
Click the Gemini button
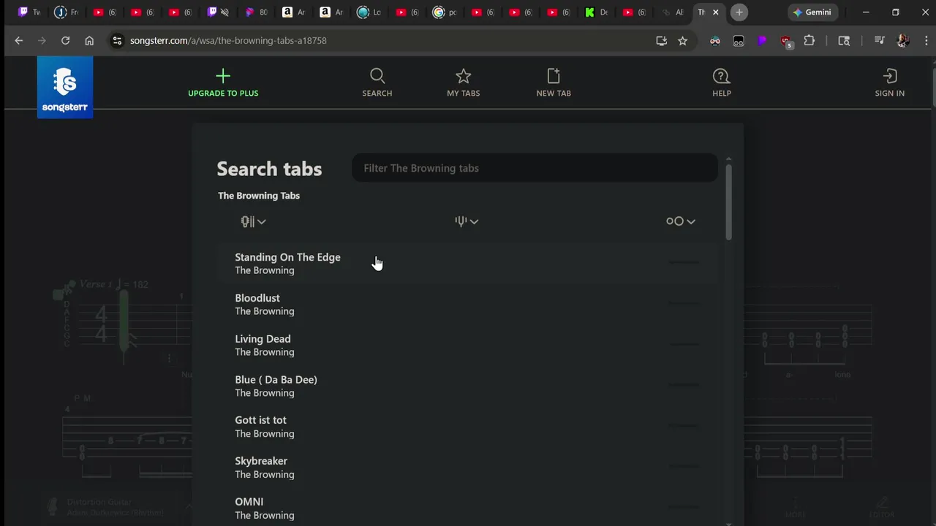point(812,12)
